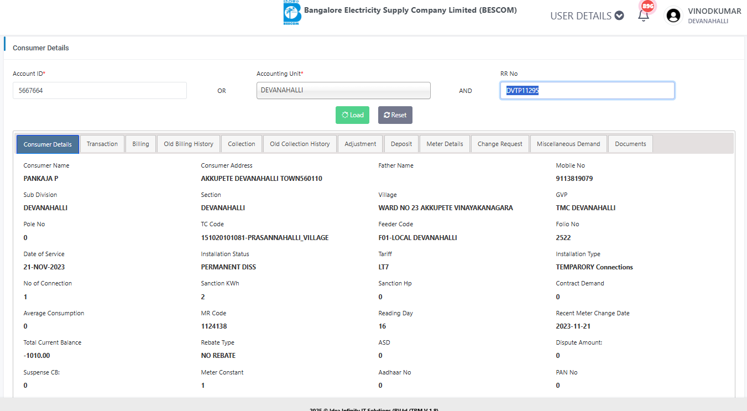Click MR Code value 1124138
747x411 pixels.
click(x=214, y=326)
